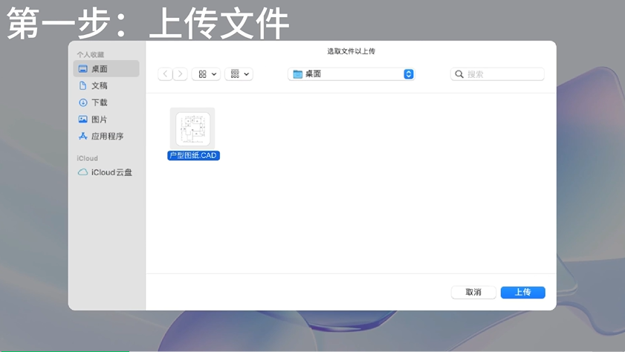Click the 户型图纸.CAD file name label
The width and height of the screenshot is (625, 352).
(193, 155)
